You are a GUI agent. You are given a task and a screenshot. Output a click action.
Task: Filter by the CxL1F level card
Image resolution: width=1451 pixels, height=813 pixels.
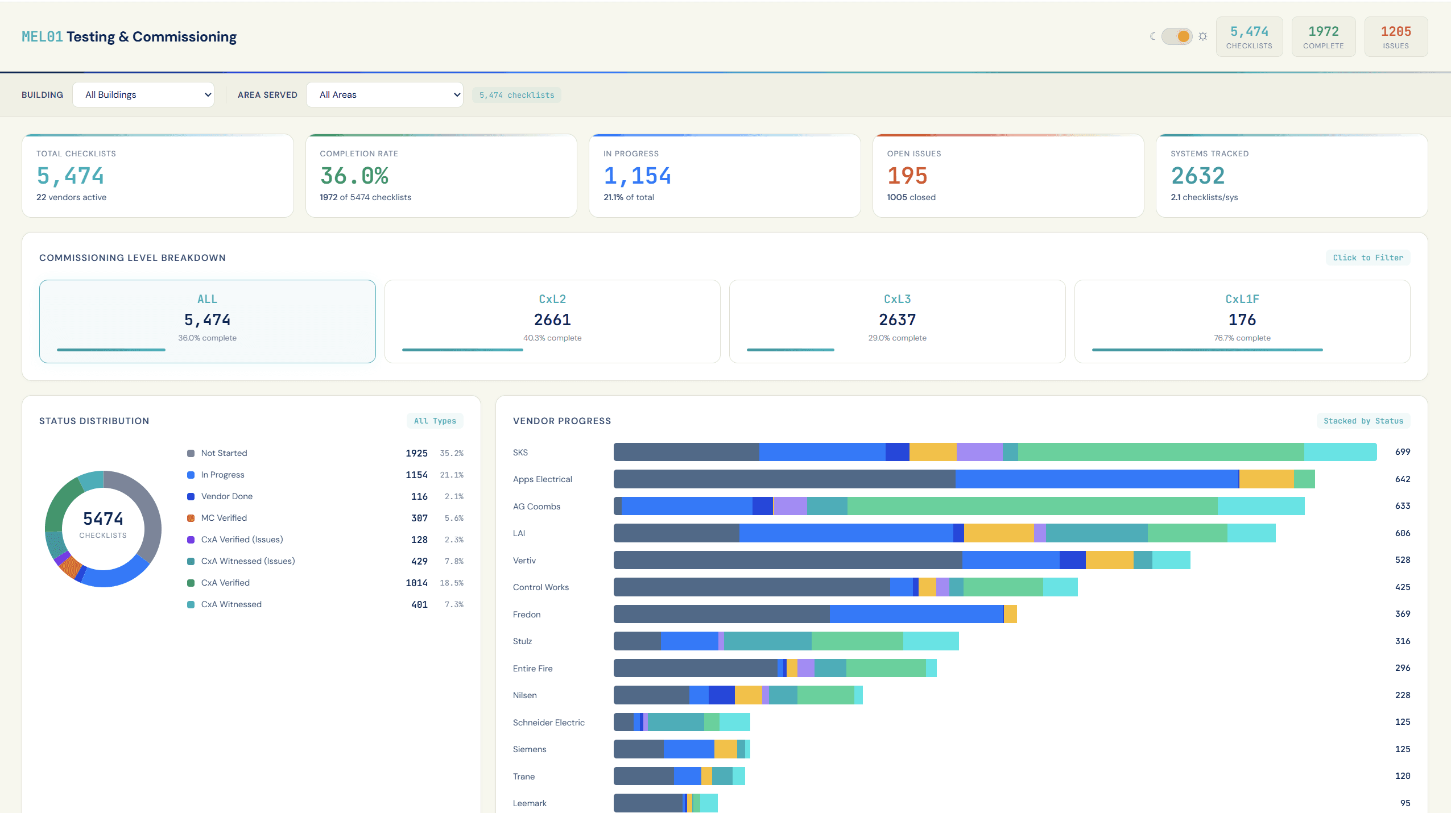click(x=1242, y=321)
